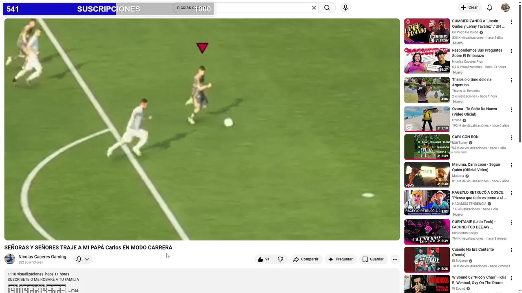Open the Preguntar AI button
Screen dimensions: 522x293
coord(341,259)
